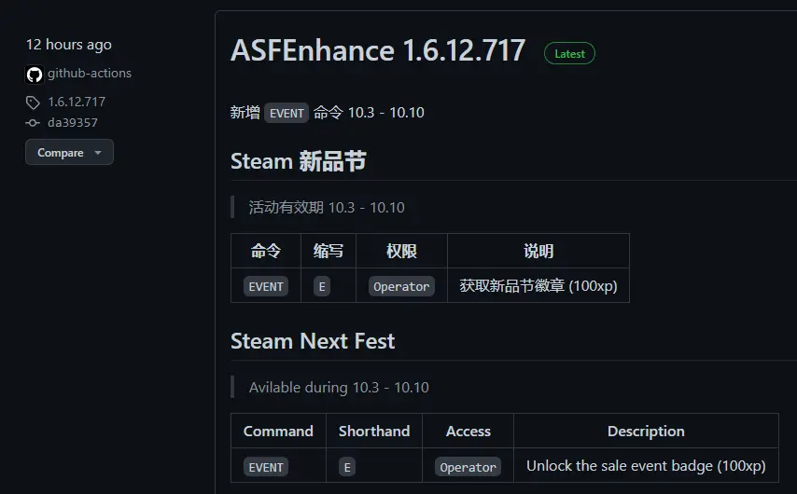Click EVENT in the Chinese command table
Screen dimensions: 797x494
(x=266, y=286)
